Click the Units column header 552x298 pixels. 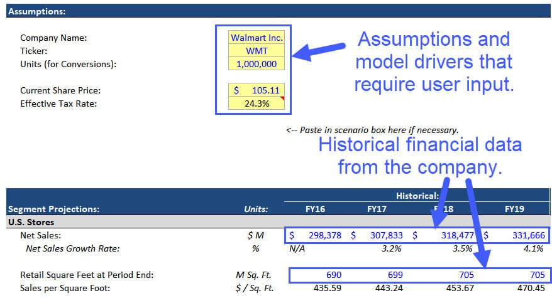[256, 209]
